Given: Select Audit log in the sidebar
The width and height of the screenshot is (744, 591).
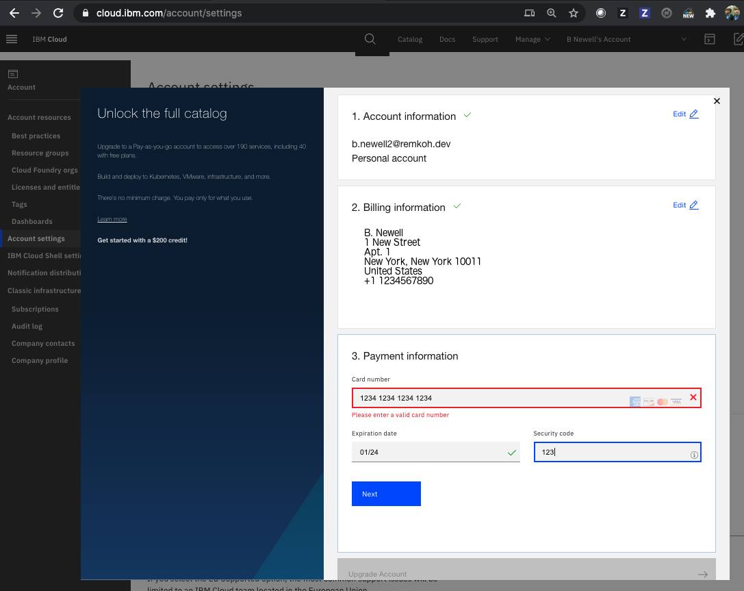Looking at the screenshot, I should pos(27,326).
